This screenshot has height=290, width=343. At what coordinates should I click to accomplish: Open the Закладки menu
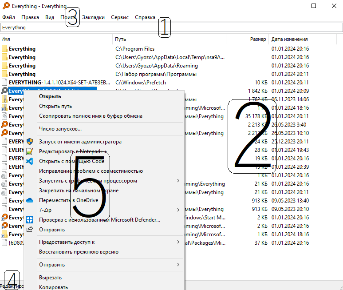[x=94, y=17]
